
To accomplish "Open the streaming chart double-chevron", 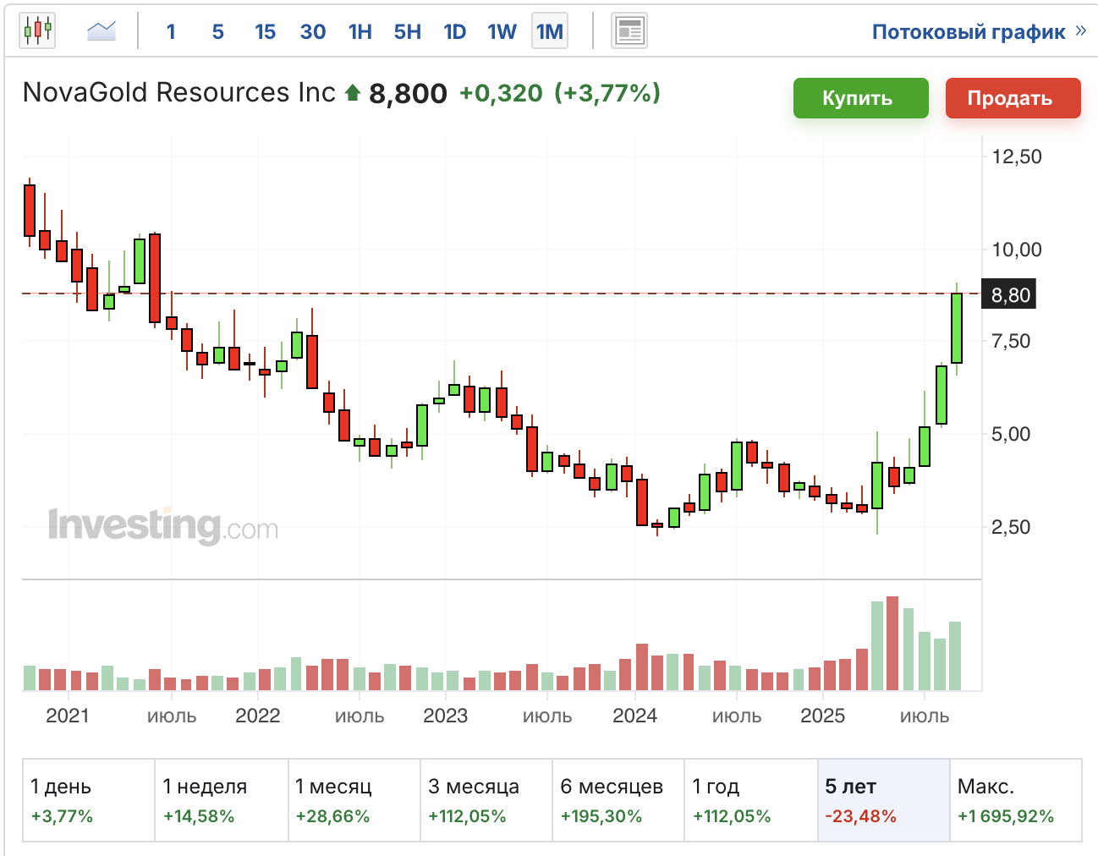I will click(x=1080, y=31).
